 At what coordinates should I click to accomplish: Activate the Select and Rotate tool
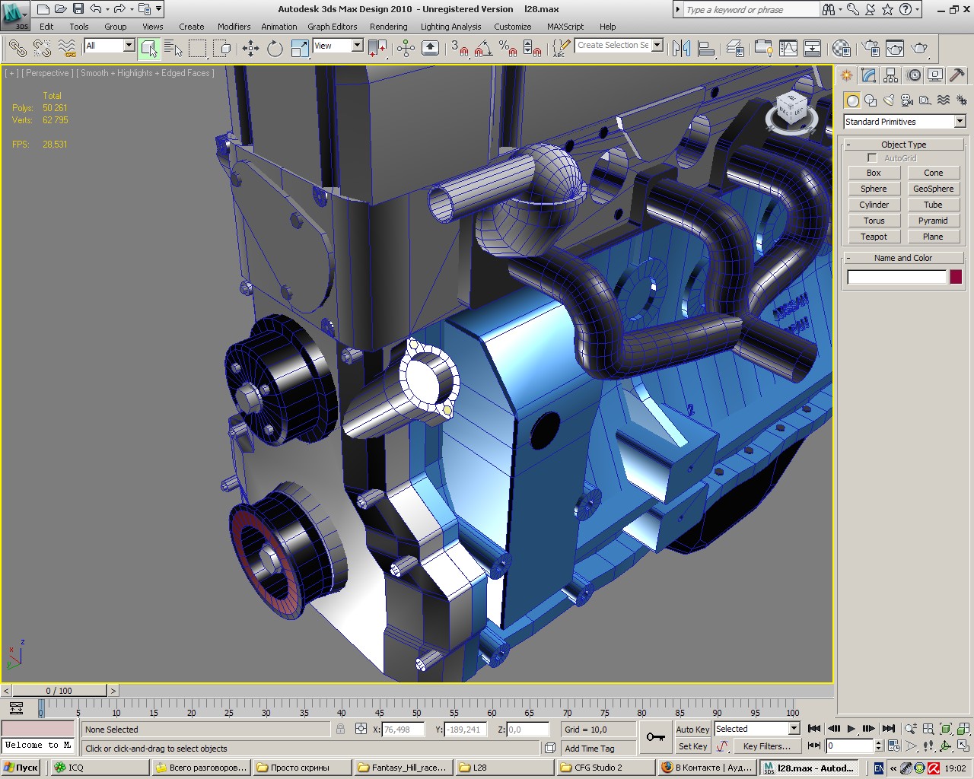[x=275, y=49]
